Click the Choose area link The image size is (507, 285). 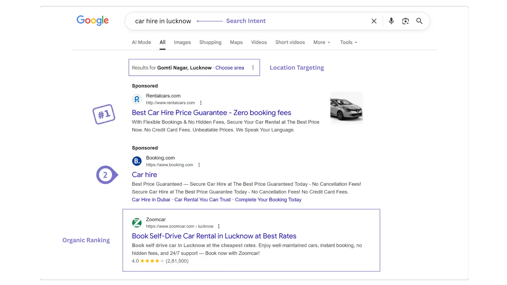click(x=230, y=68)
